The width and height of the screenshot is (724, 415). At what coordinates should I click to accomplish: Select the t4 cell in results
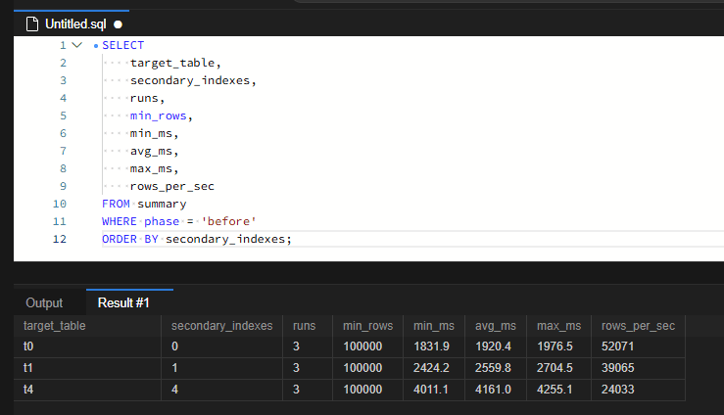click(88, 390)
